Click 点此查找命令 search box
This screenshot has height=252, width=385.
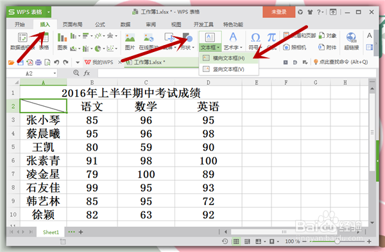click(341, 62)
